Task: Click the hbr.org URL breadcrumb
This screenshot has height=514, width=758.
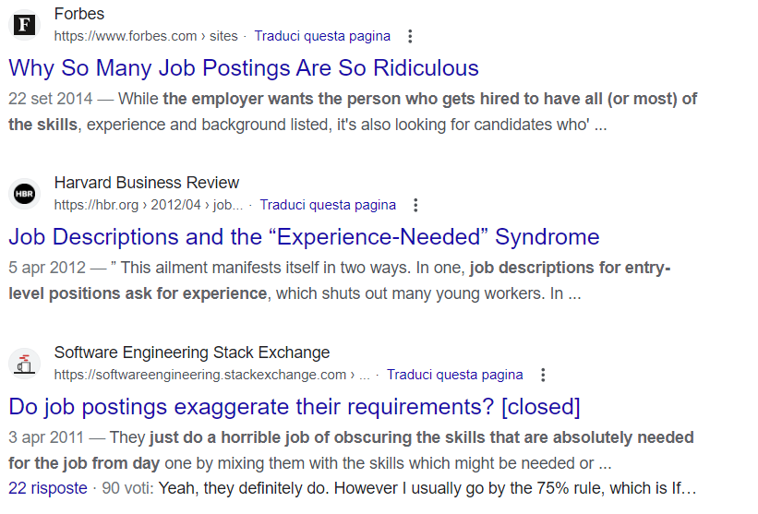Action: 149,205
